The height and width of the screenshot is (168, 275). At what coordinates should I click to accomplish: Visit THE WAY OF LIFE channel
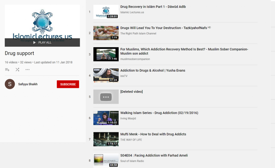[131, 140]
